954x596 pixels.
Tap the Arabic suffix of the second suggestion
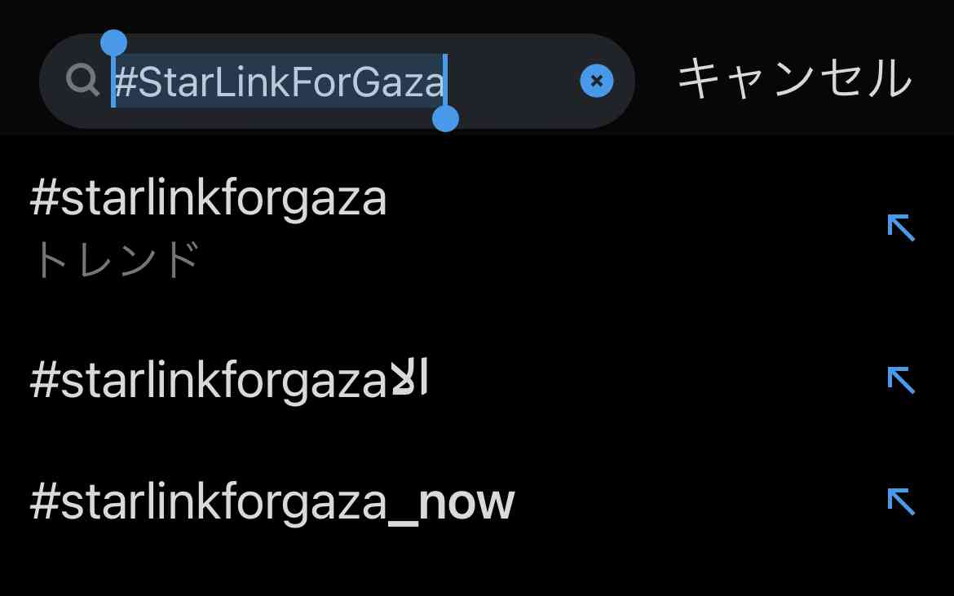click(409, 377)
